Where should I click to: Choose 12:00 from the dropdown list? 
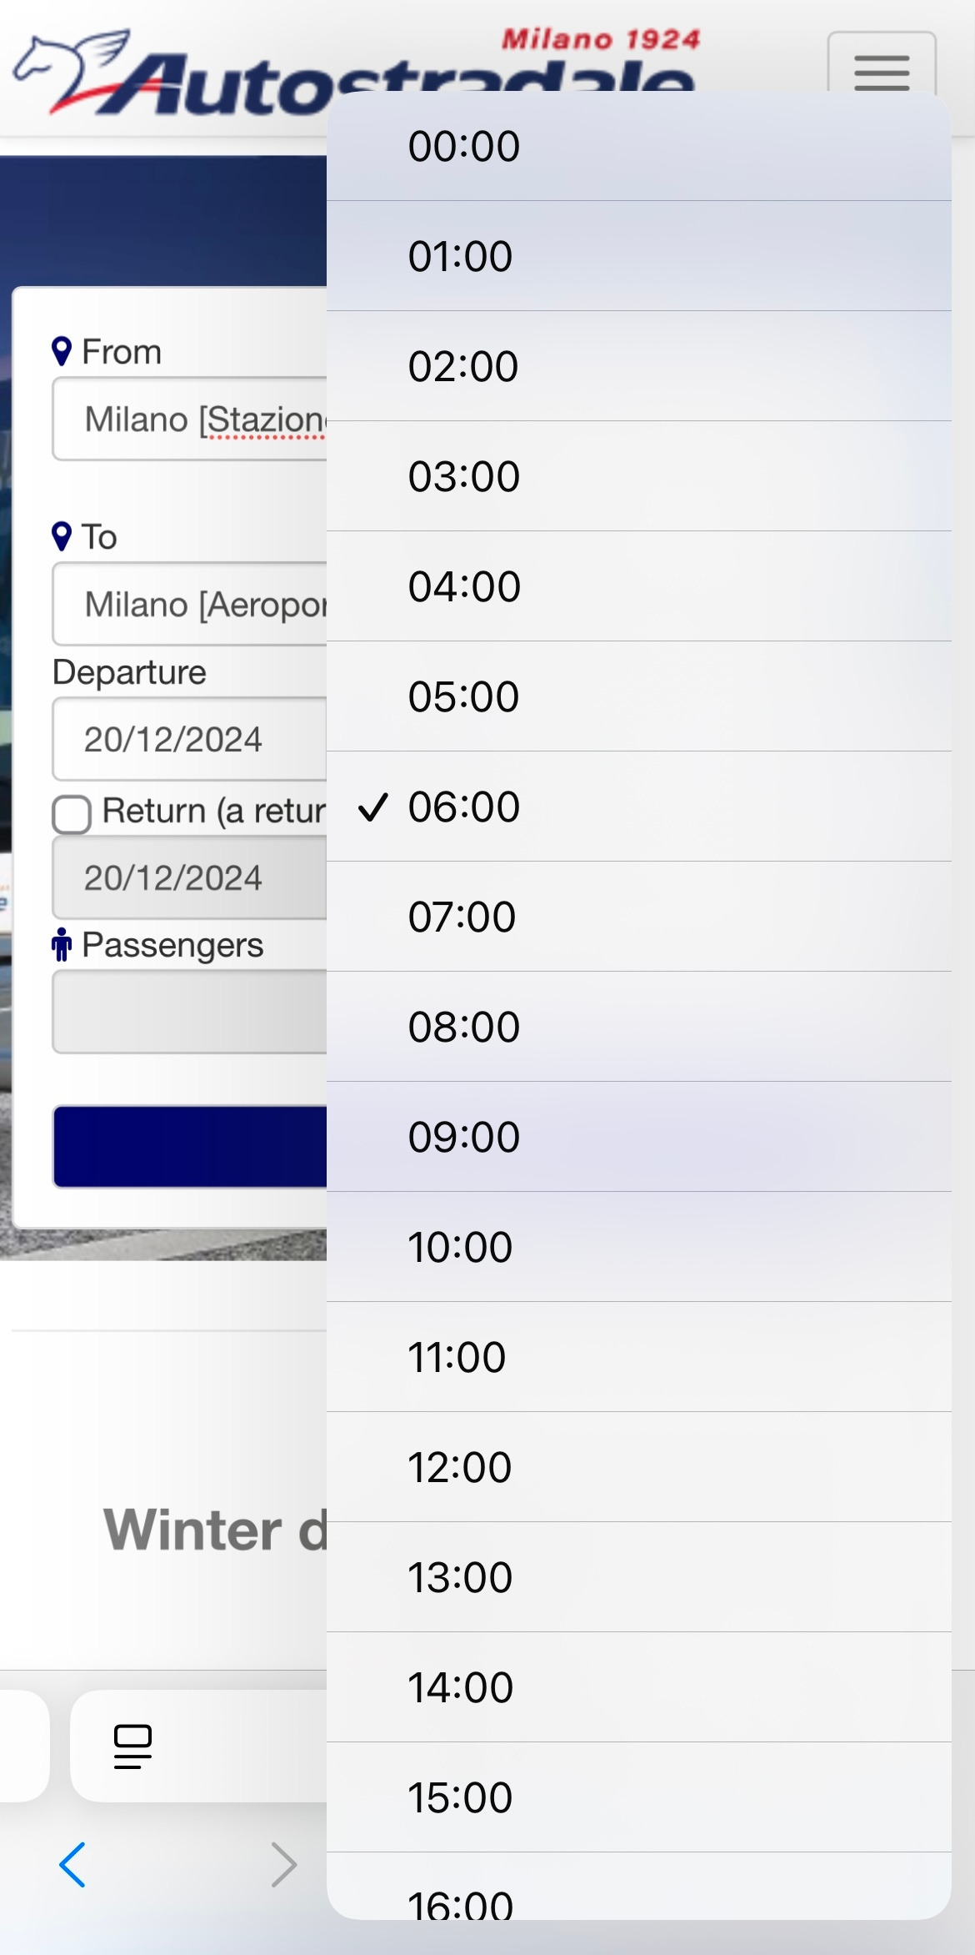click(638, 1467)
